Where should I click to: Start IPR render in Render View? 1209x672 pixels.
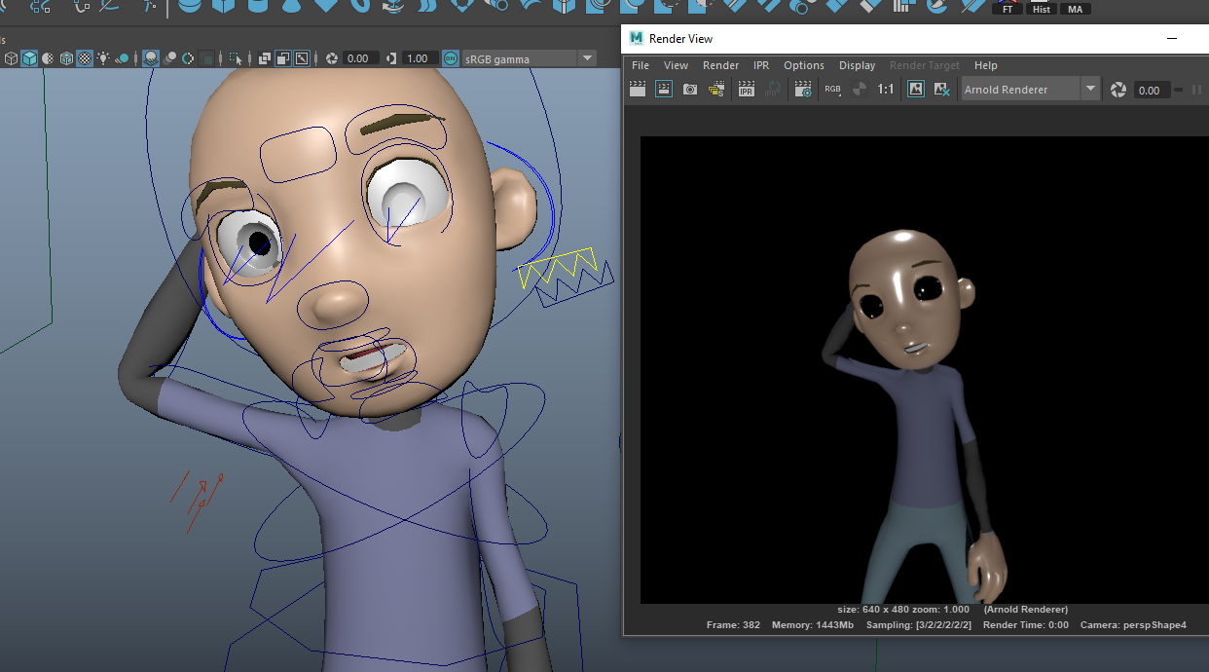click(x=747, y=90)
